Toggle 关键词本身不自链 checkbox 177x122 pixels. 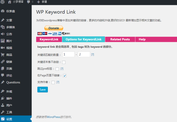[x=64, y=62]
